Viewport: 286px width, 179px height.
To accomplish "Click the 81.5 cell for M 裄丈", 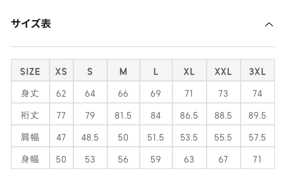I will [x=123, y=115].
